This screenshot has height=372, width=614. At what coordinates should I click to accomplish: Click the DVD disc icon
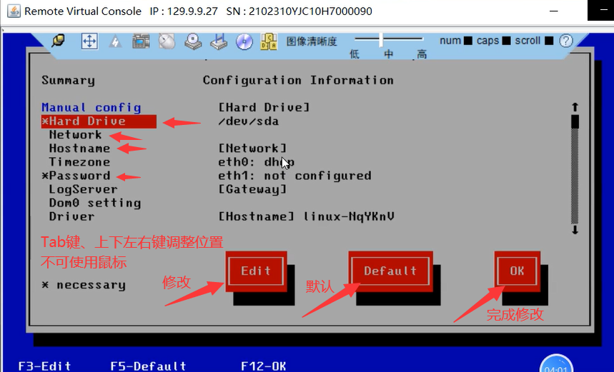pos(244,41)
